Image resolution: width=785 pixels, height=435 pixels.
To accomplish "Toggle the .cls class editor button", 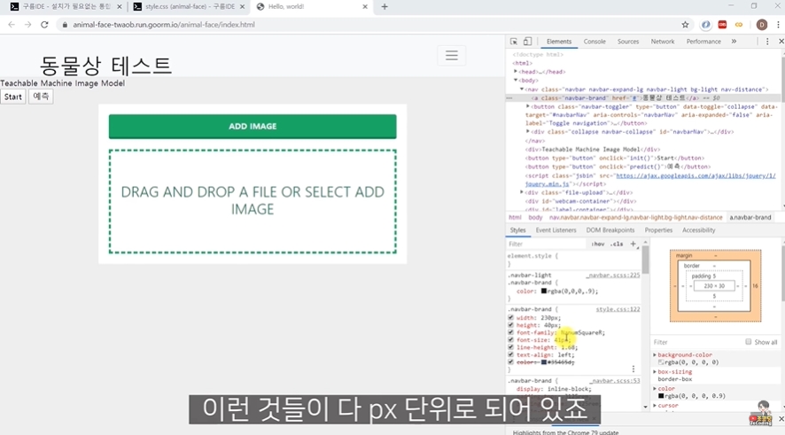I will 617,244.
